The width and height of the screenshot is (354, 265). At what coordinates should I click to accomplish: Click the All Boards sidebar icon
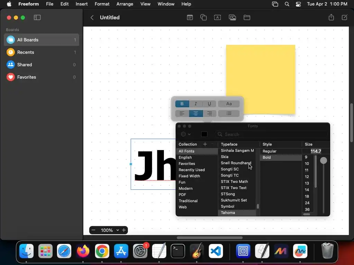[x=11, y=40]
